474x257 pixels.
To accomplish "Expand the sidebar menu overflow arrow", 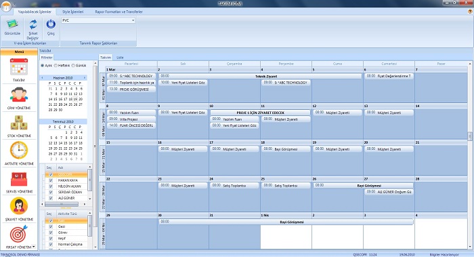I will click(34, 247).
